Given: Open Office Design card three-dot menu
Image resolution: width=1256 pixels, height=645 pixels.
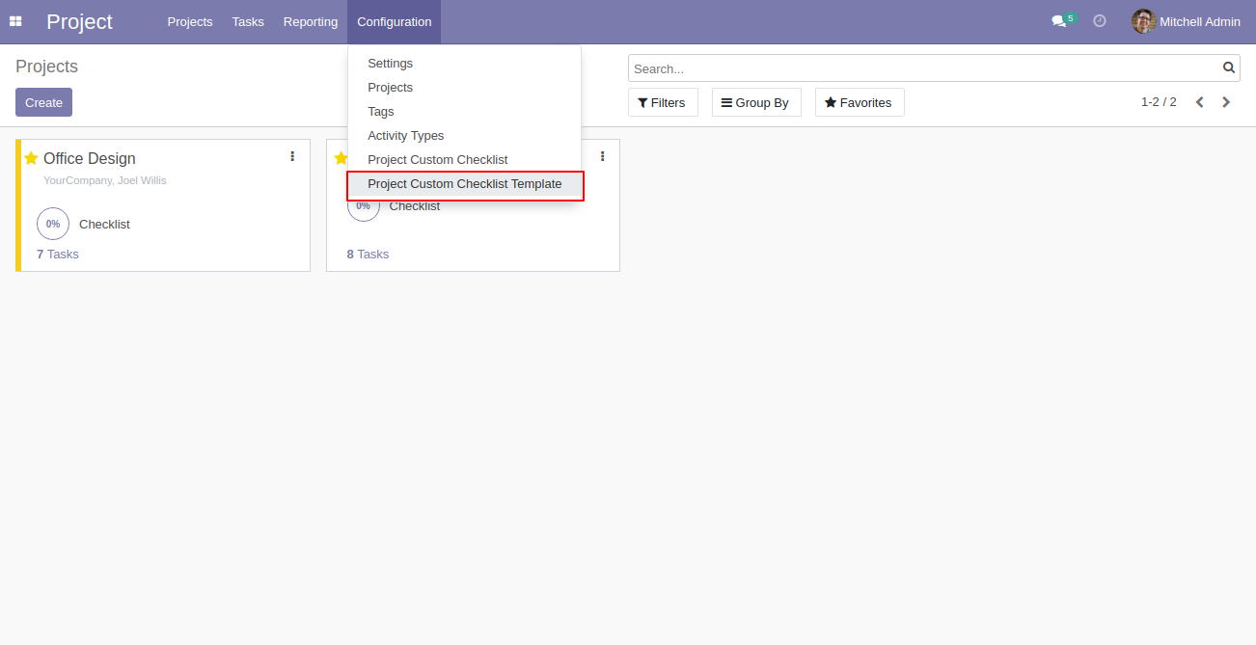Looking at the screenshot, I should [292, 156].
